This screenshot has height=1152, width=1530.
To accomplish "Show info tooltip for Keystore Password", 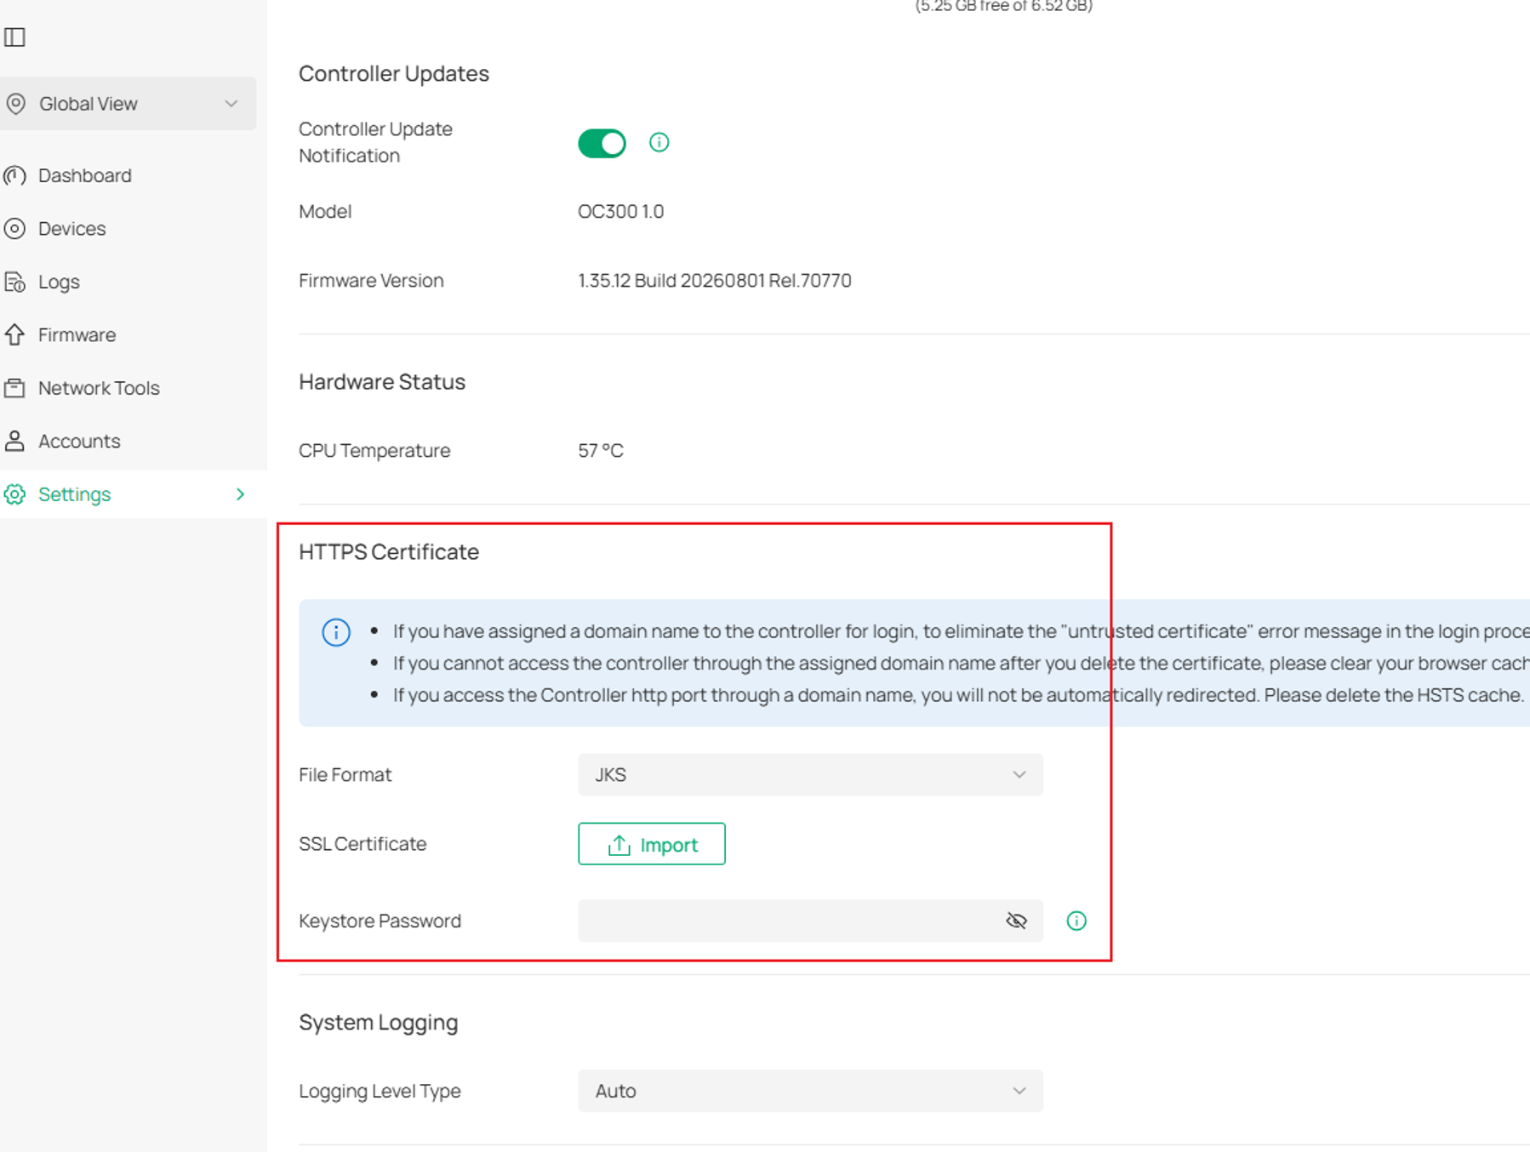I will 1076,921.
